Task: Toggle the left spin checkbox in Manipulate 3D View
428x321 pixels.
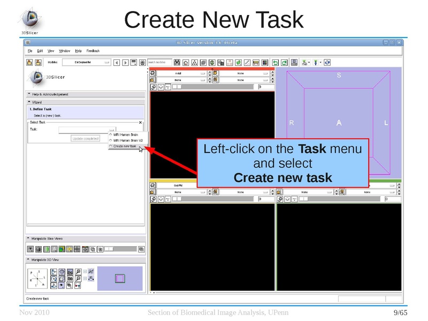Action: point(85,271)
